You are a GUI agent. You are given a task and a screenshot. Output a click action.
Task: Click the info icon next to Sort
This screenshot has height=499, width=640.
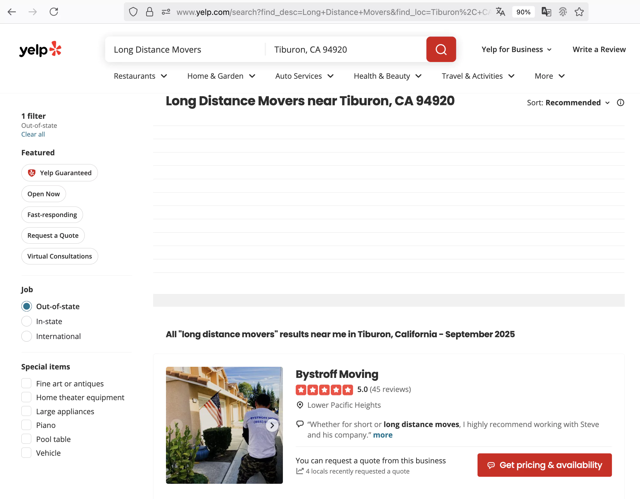[x=621, y=102]
